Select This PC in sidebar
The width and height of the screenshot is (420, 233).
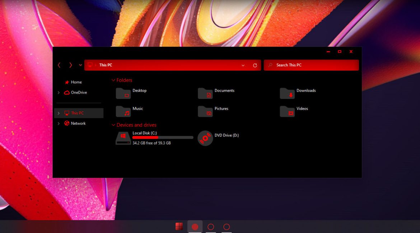click(79, 113)
